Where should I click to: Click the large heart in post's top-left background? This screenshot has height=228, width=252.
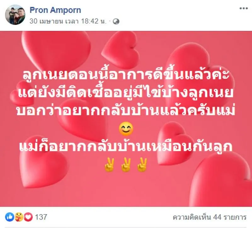point(56,50)
